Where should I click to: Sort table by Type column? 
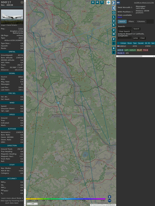point(135,43)
